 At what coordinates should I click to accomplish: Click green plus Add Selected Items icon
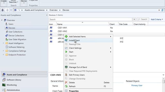[66, 36]
